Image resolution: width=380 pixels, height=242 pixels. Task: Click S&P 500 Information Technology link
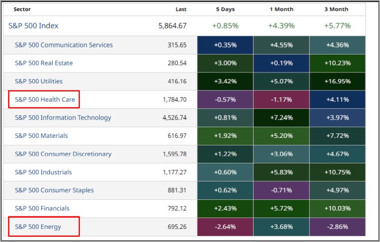63,117
